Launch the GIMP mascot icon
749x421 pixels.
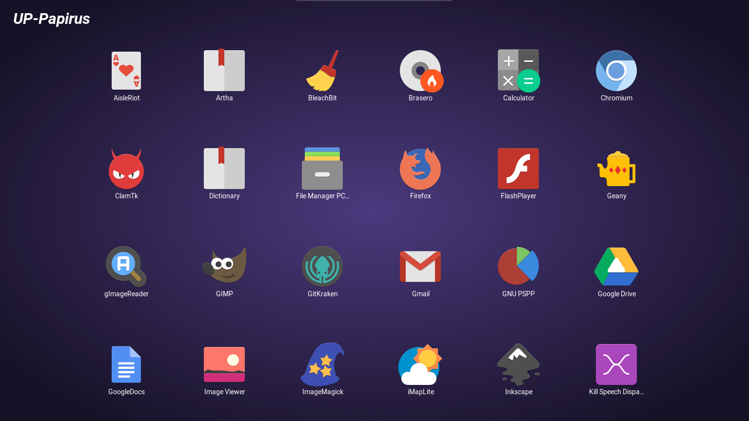pos(224,265)
